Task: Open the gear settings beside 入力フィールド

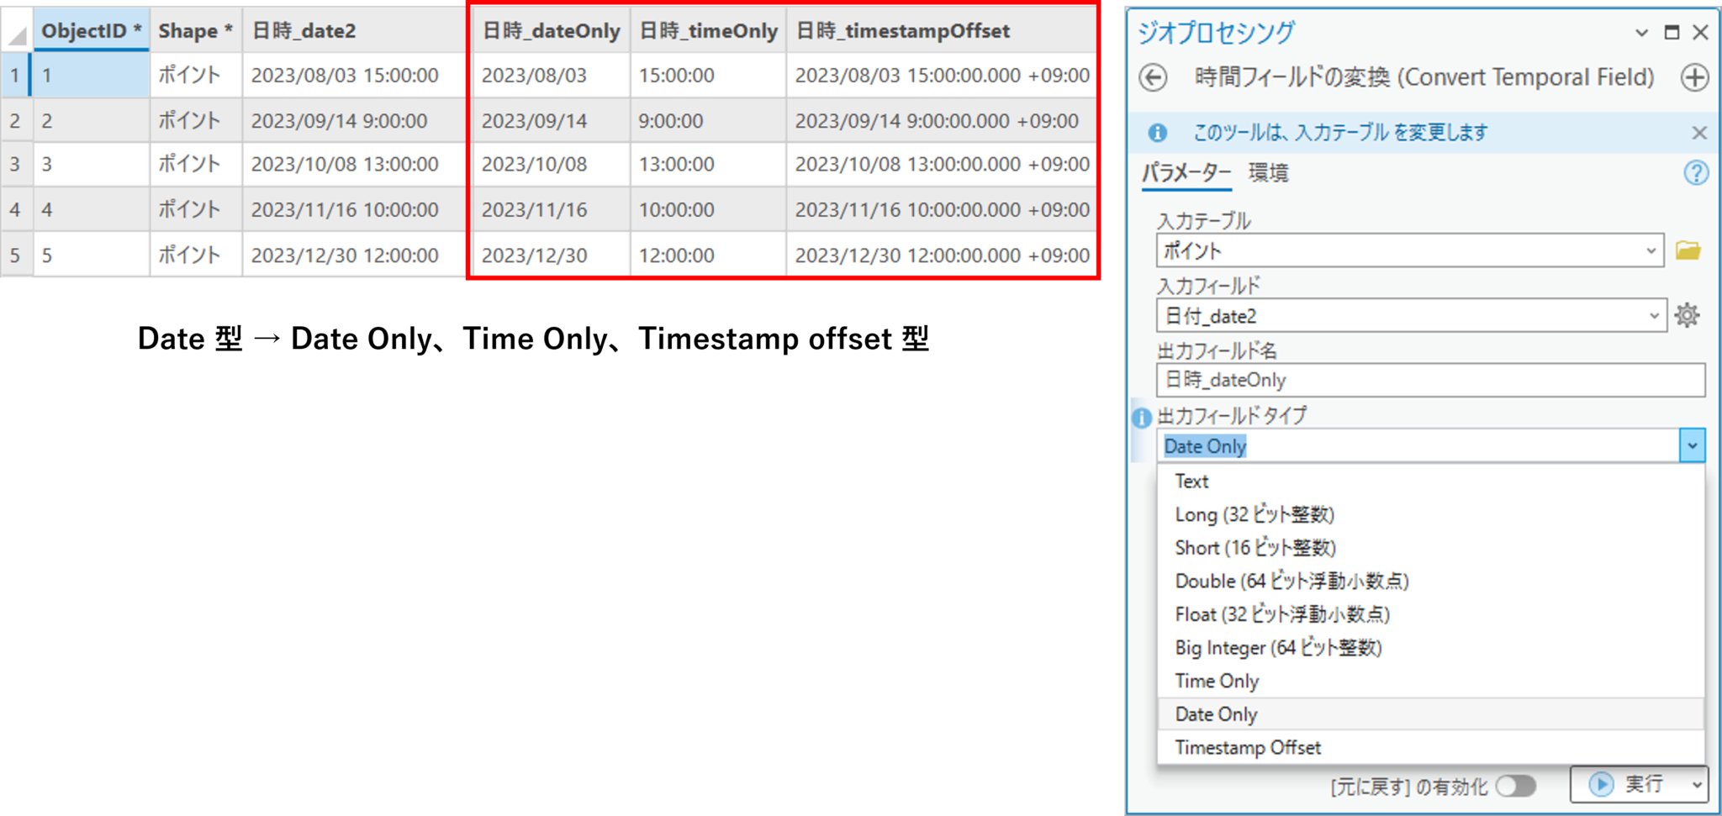Action: (1688, 315)
